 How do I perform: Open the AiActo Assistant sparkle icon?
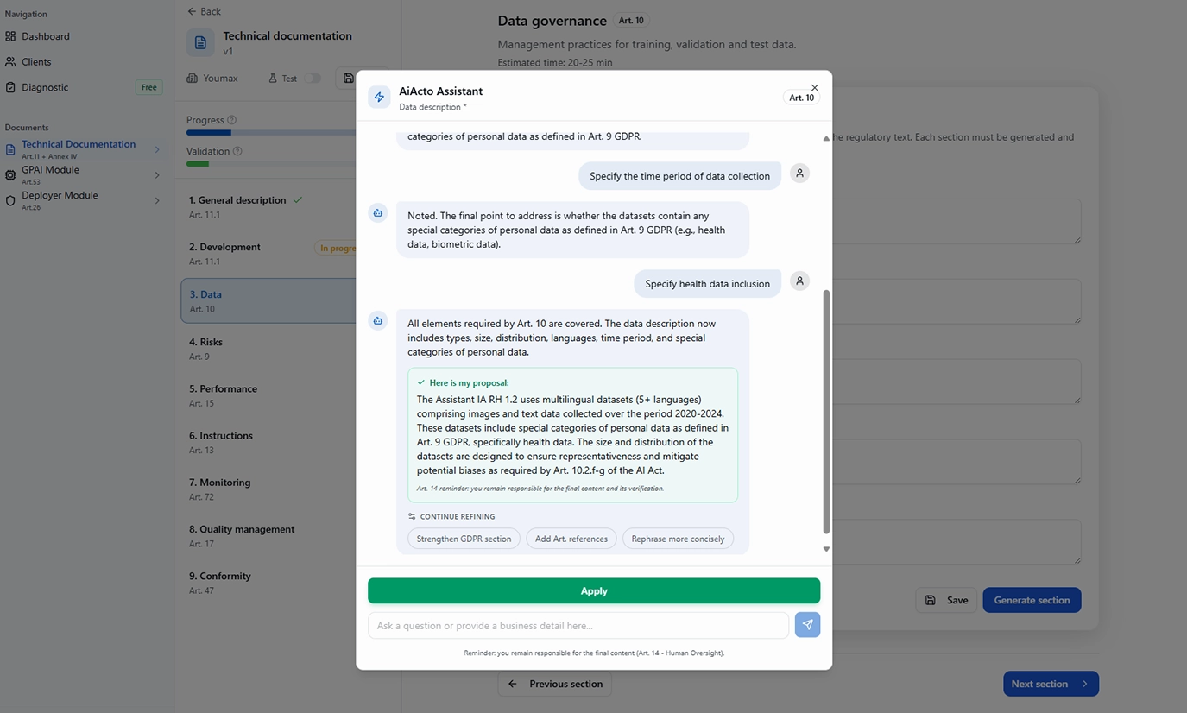pos(379,96)
